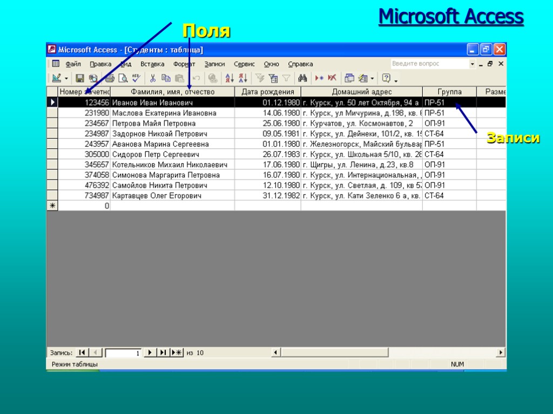Open Find with the binoculars icon
Screen dimensions: 553x414
tap(302, 78)
